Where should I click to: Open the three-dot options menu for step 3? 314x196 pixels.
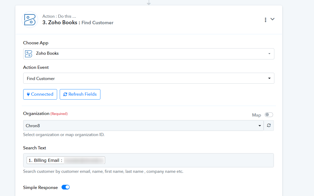[x=265, y=20]
